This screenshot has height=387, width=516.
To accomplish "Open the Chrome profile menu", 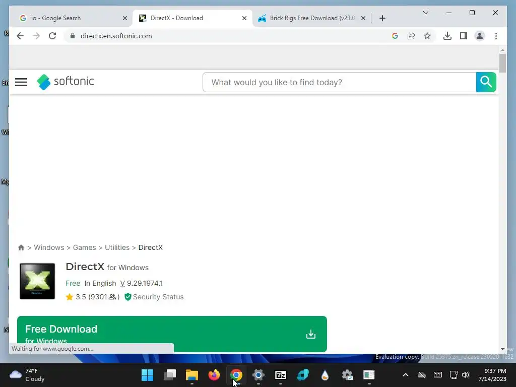I will click(x=480, y=36).
